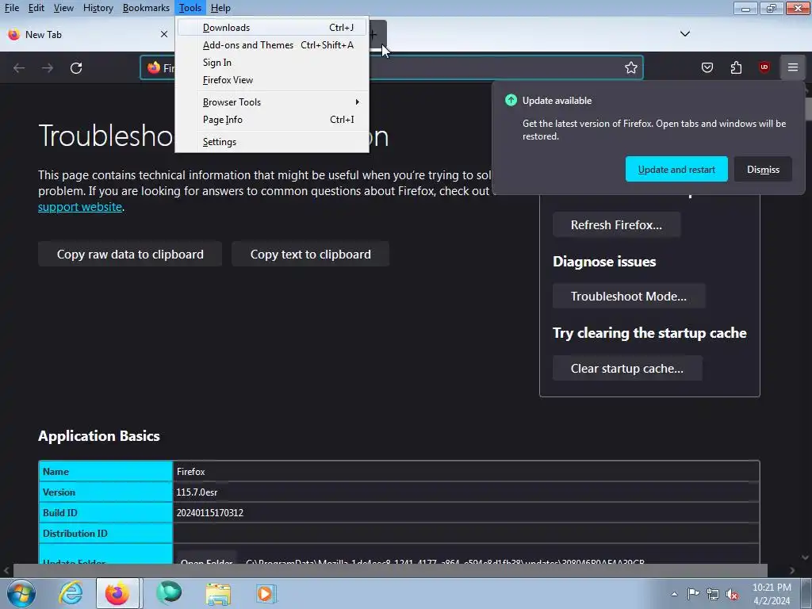Go forward with the forward arrow
This screenshot has height=609, width=812.
click(x=48, y=68)
